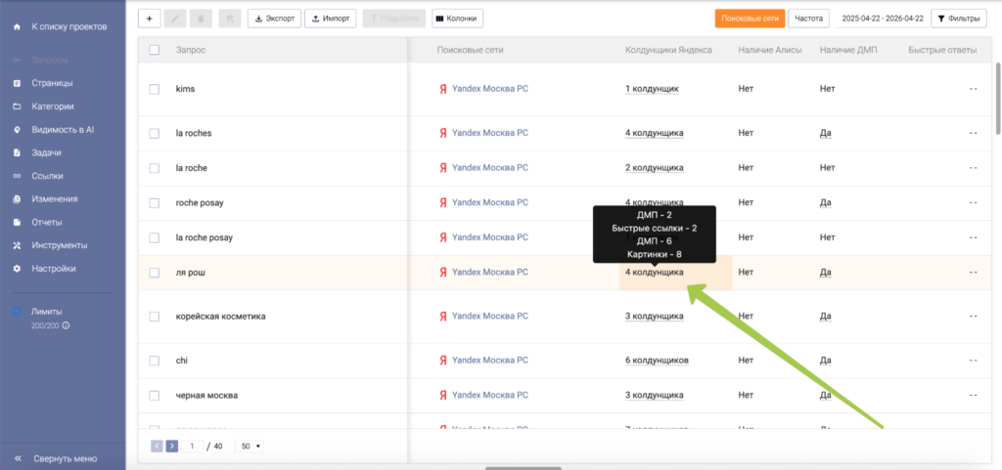This screenshot has height=470, width=1002.
Task: Open the 'Yandex Москва PC' link for 'la roches'
Action: (489, 134)
